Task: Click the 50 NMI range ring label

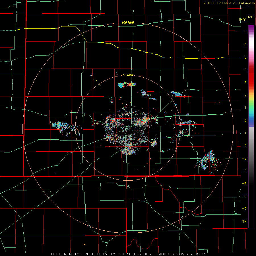Action: click(x=128, y=75)
